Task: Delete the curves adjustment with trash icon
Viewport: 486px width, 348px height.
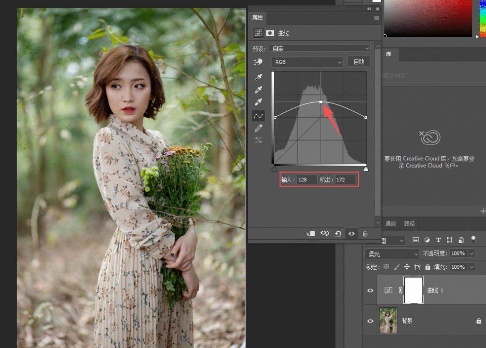Action: 365,234
